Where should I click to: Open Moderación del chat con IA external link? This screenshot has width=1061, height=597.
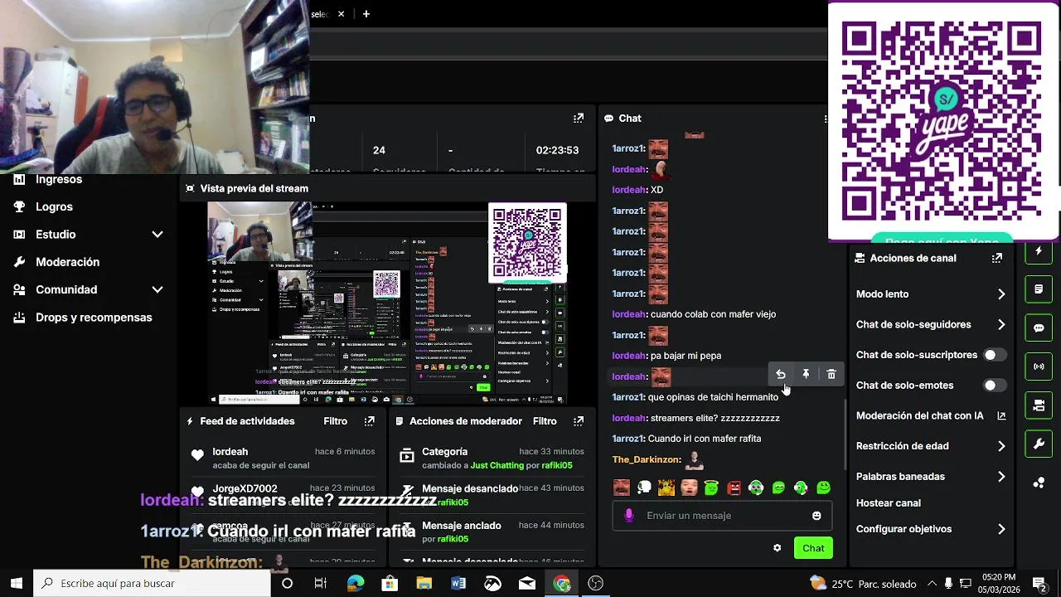point(1001,416)
